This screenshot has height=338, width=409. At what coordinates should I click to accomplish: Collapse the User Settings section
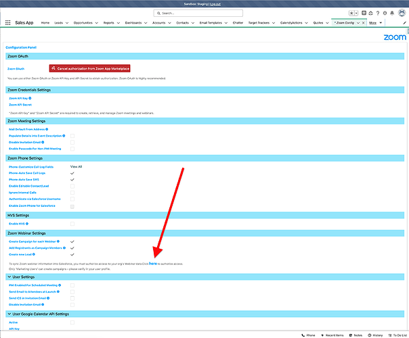point(9,276)
